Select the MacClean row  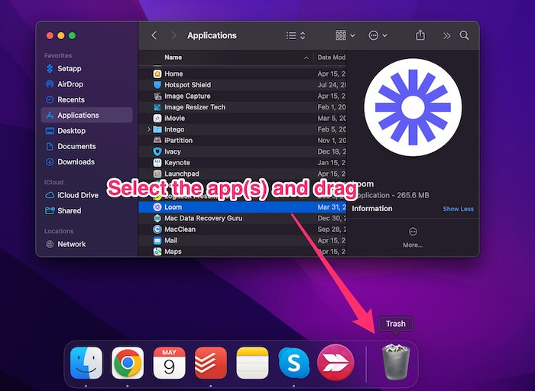[x=242, y=229]
